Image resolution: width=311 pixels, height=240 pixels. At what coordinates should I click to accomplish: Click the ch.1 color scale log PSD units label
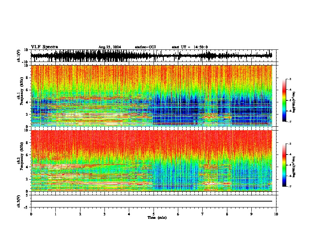[x=294, y=102]
